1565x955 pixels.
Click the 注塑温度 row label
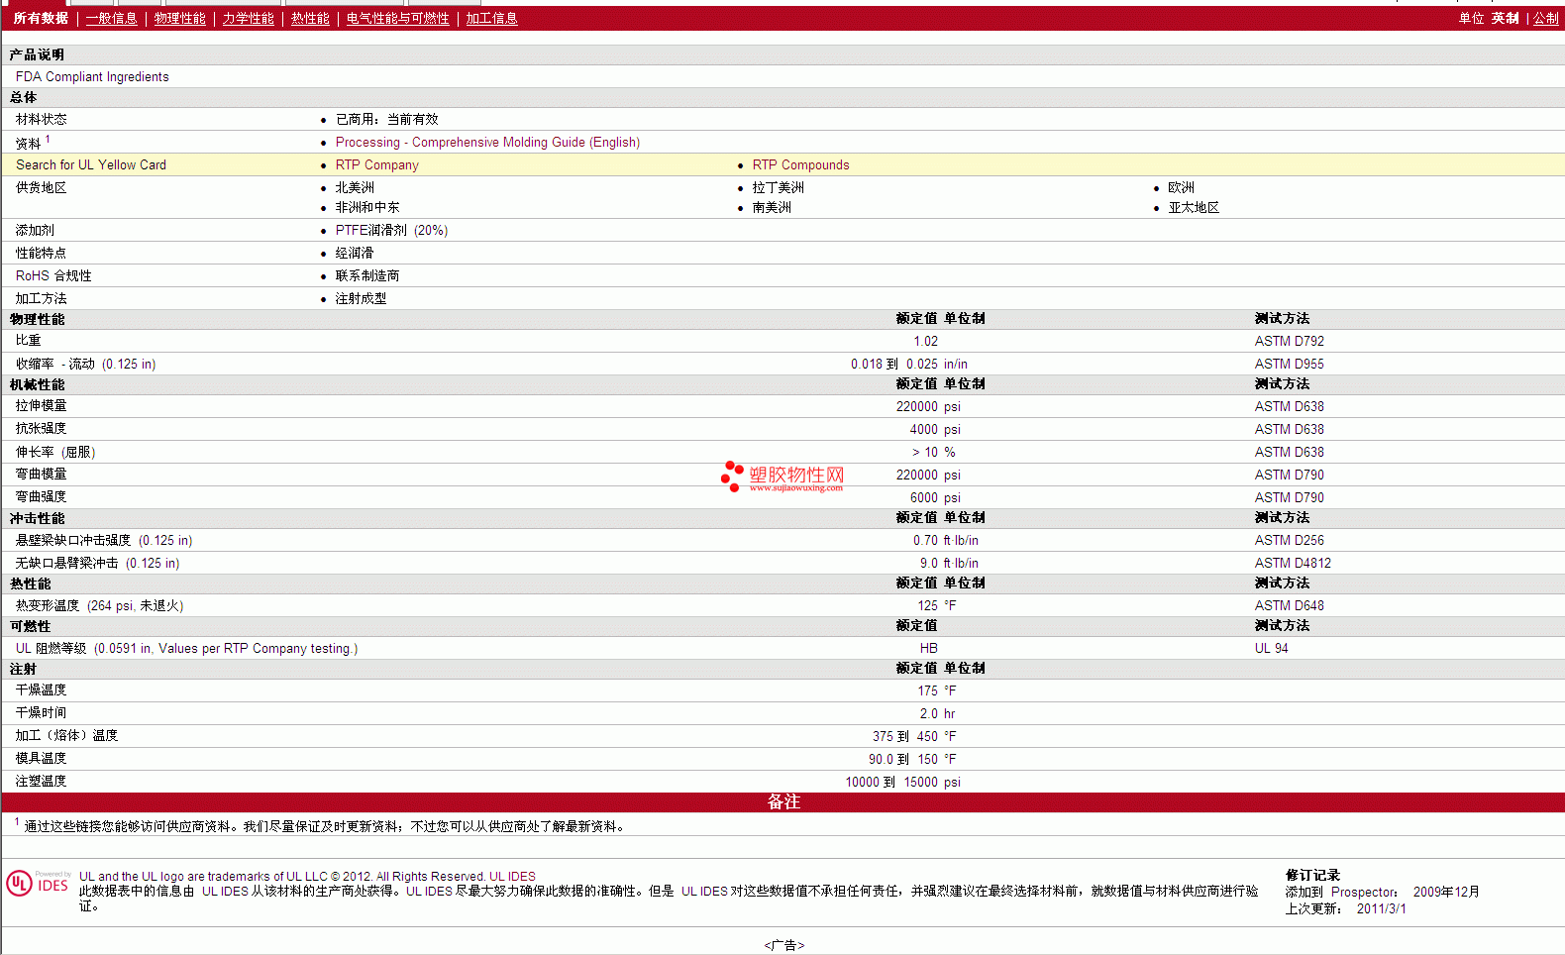pyautogui.click(x=41, y=782)
